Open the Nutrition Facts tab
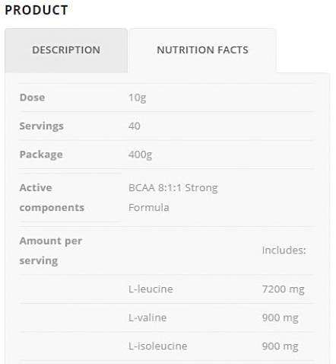Image resolution: width=336 pixels, height=364 pixels. (202, 50)
